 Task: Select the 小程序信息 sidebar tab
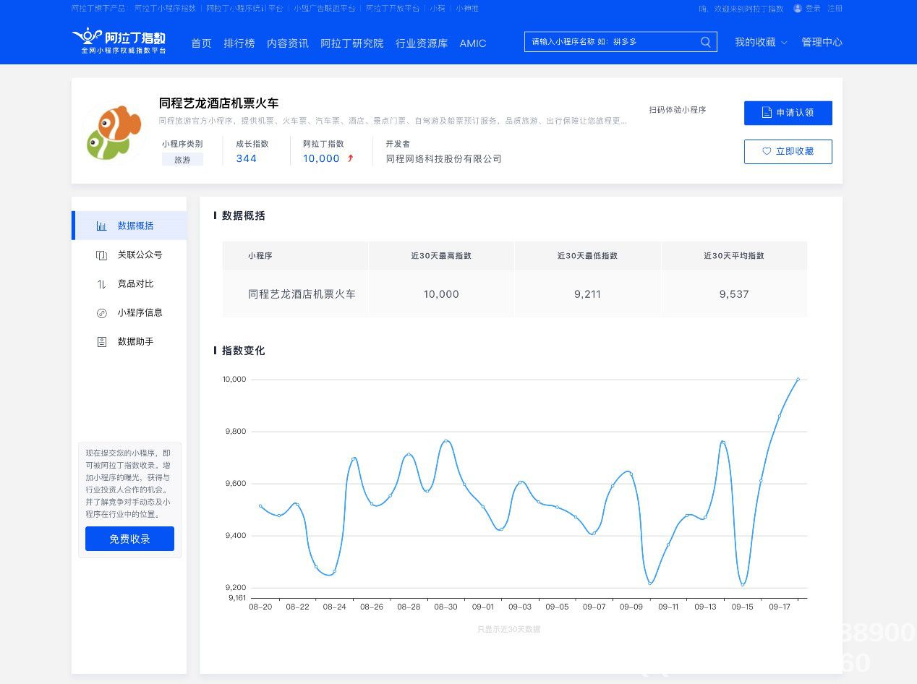129,312
